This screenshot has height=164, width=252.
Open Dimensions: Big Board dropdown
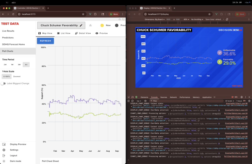click(154, 19)
